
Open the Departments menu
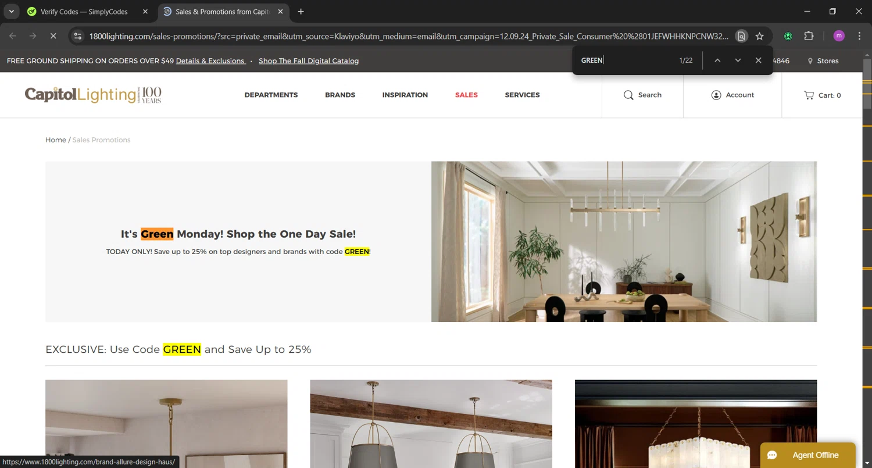[271, 95]
